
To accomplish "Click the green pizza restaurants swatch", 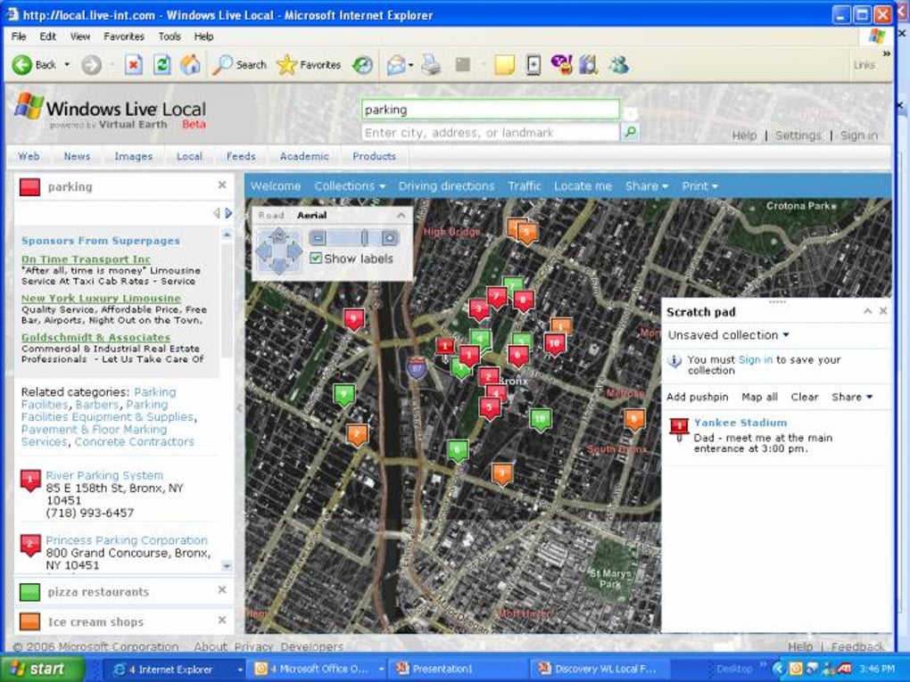I will [29, 592].
